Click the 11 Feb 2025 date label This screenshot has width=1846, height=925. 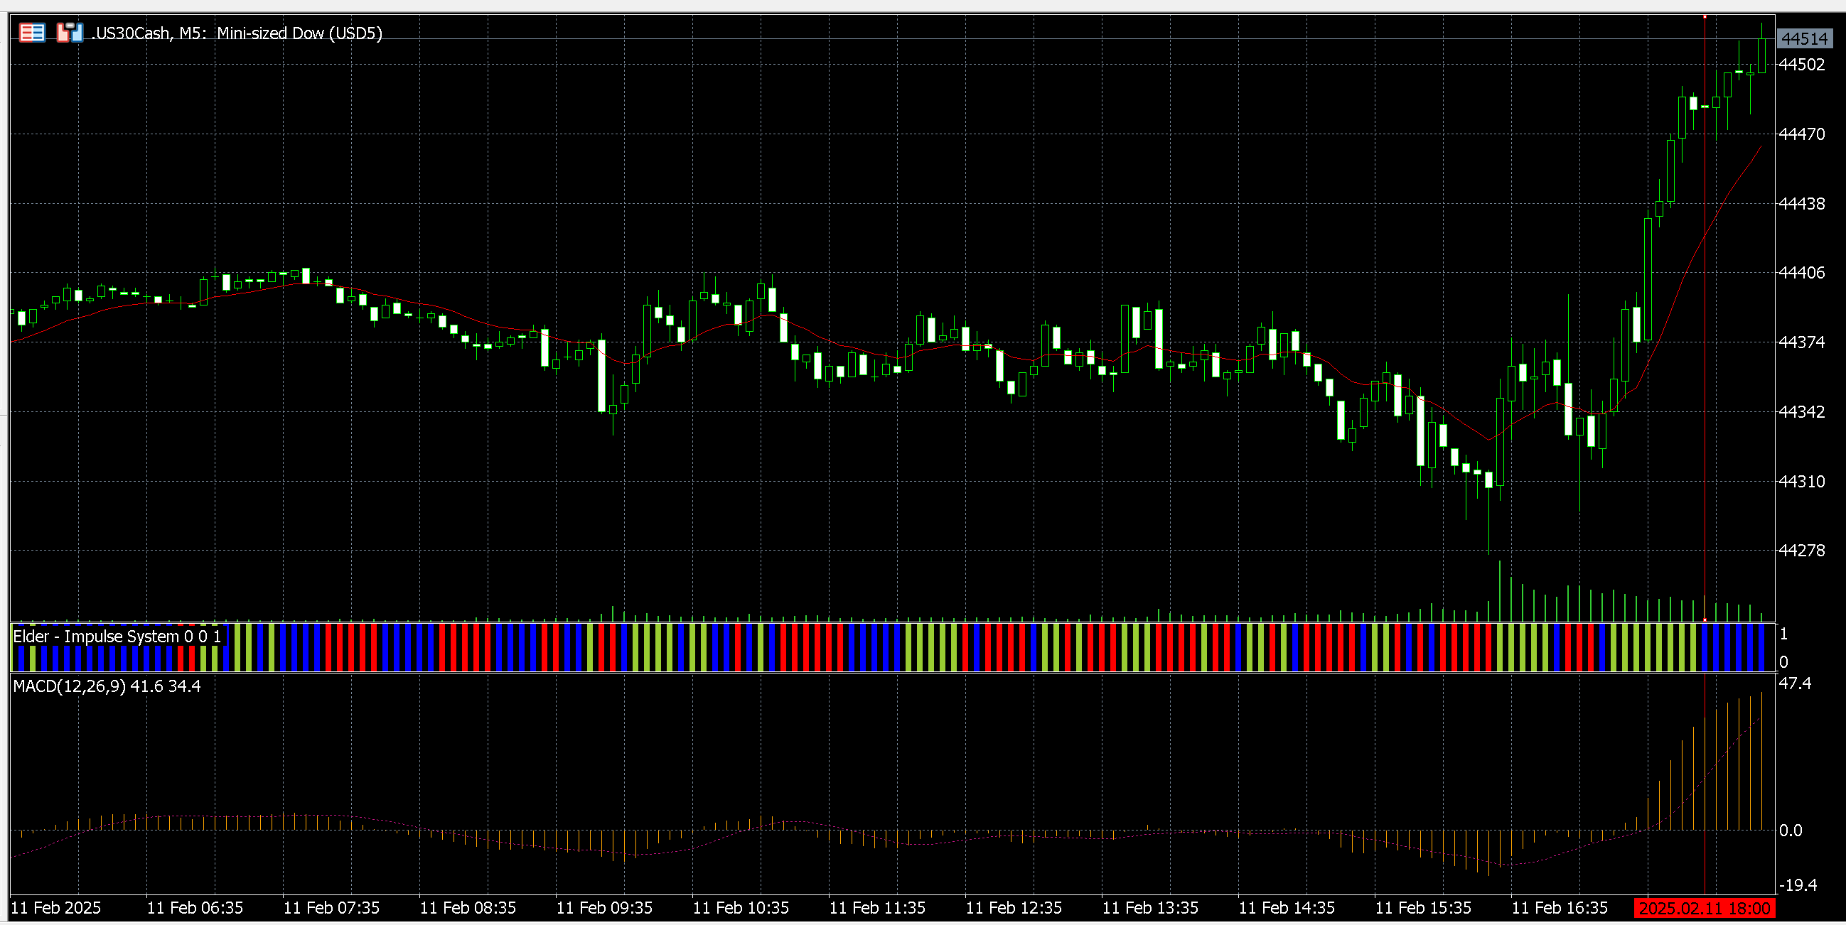pos(56,908)
